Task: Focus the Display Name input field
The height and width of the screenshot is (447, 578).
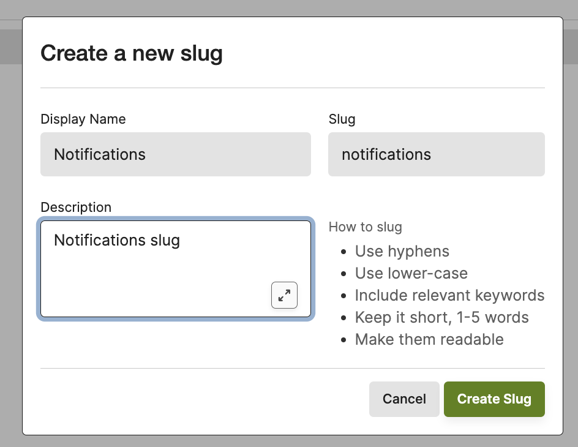Action: pos(176,154)
